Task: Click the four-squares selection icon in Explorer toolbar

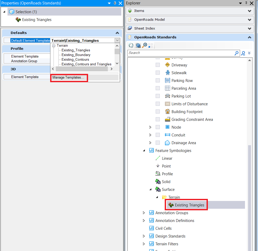Action: point(150,45)
